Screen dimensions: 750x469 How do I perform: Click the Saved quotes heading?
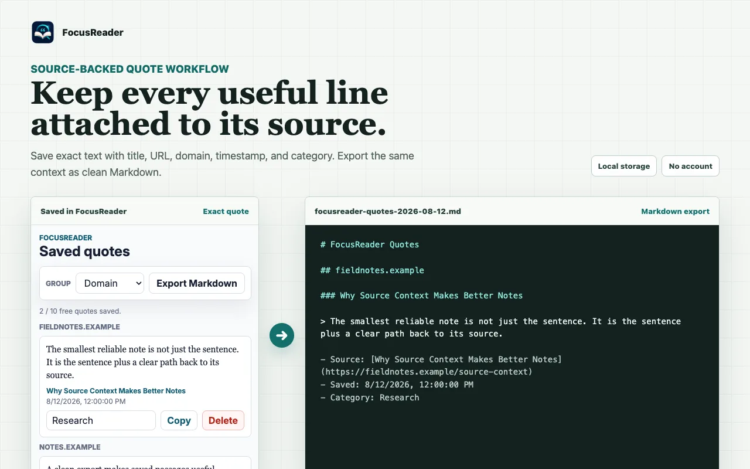[x=84, y=252]
